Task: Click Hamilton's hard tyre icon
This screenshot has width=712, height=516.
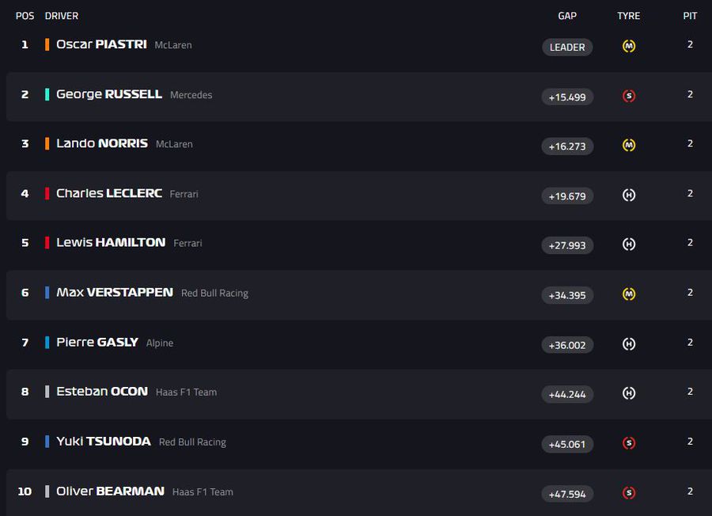Action: click(x=629, y=245)
